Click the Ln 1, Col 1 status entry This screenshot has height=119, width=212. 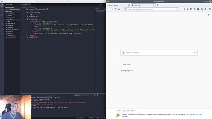click(x=78, y=118)
